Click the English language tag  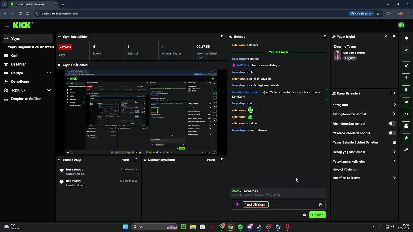(x=350, y=58)
